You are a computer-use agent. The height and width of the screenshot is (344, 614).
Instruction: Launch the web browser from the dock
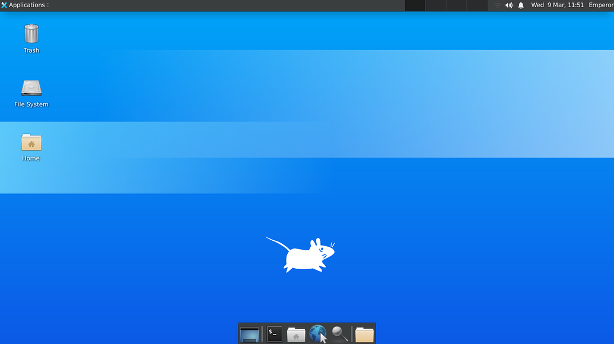pyautogui.click(x=318, y=334)
